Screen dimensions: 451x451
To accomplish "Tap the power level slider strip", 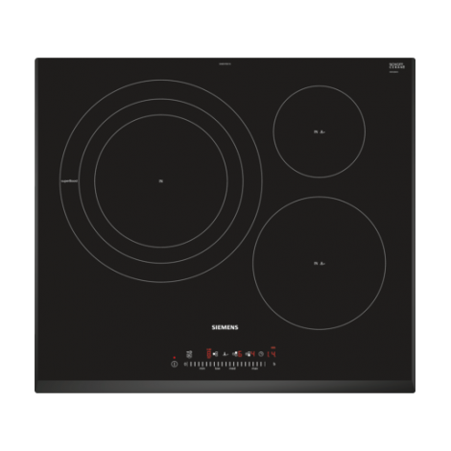I will point(227,364).
